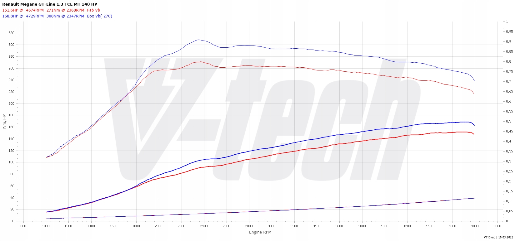Screen dimensions: 515x241
Task: Click the right y-axis tick label '0,15'
Action: (509, 191)
